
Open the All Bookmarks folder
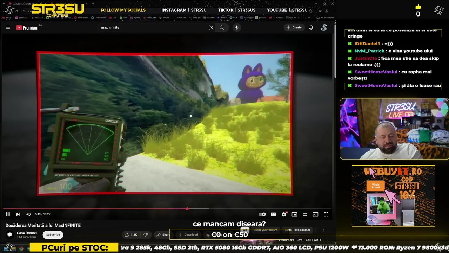click(x=325, y=17)
